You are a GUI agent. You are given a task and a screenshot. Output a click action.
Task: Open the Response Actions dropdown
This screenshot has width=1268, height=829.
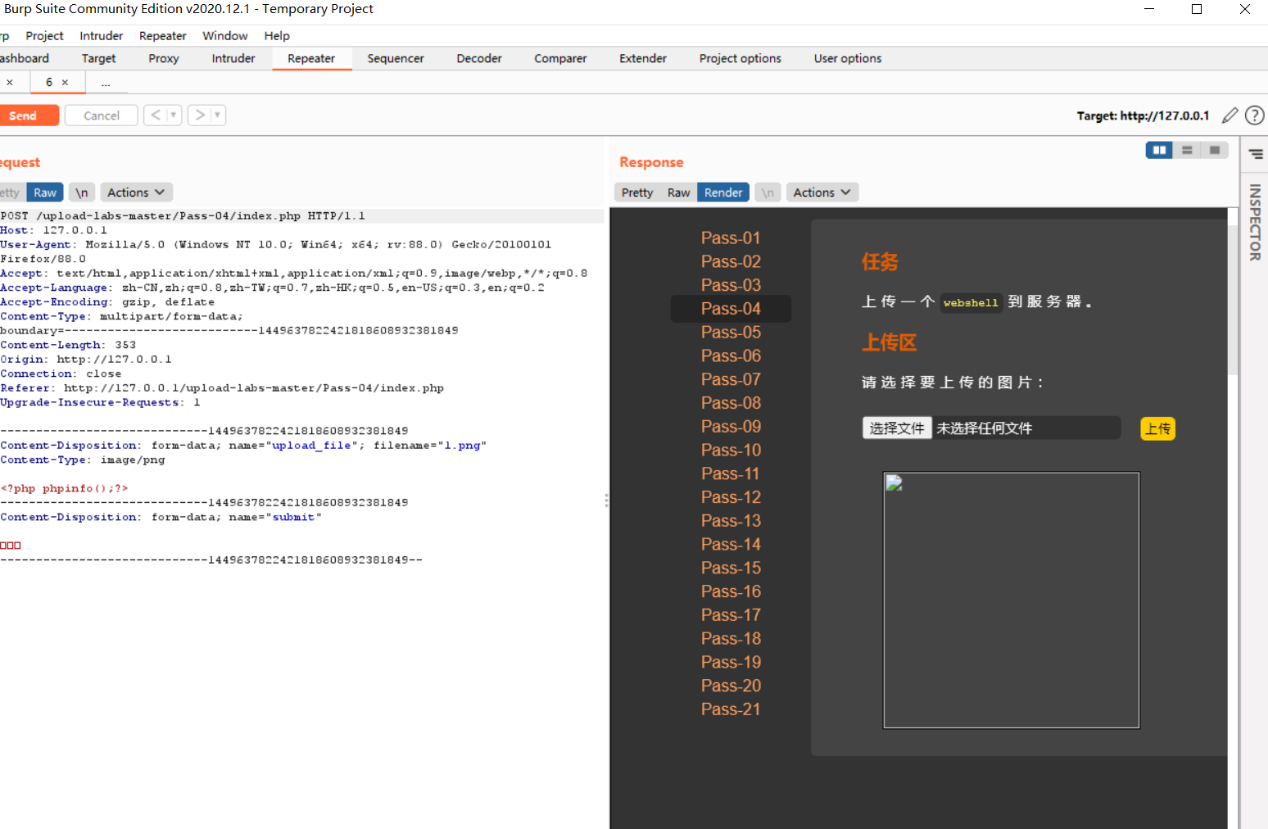point(822,193)
